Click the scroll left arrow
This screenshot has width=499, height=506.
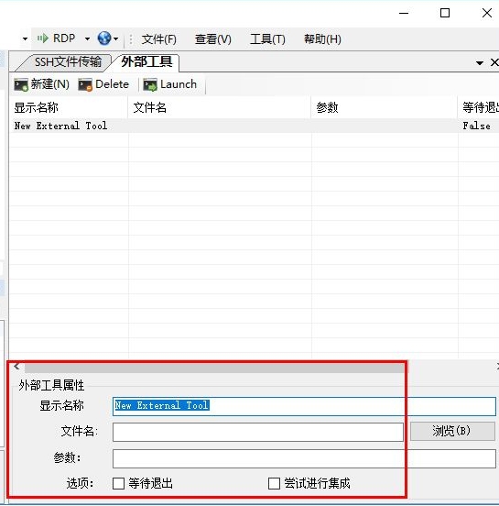16,367
